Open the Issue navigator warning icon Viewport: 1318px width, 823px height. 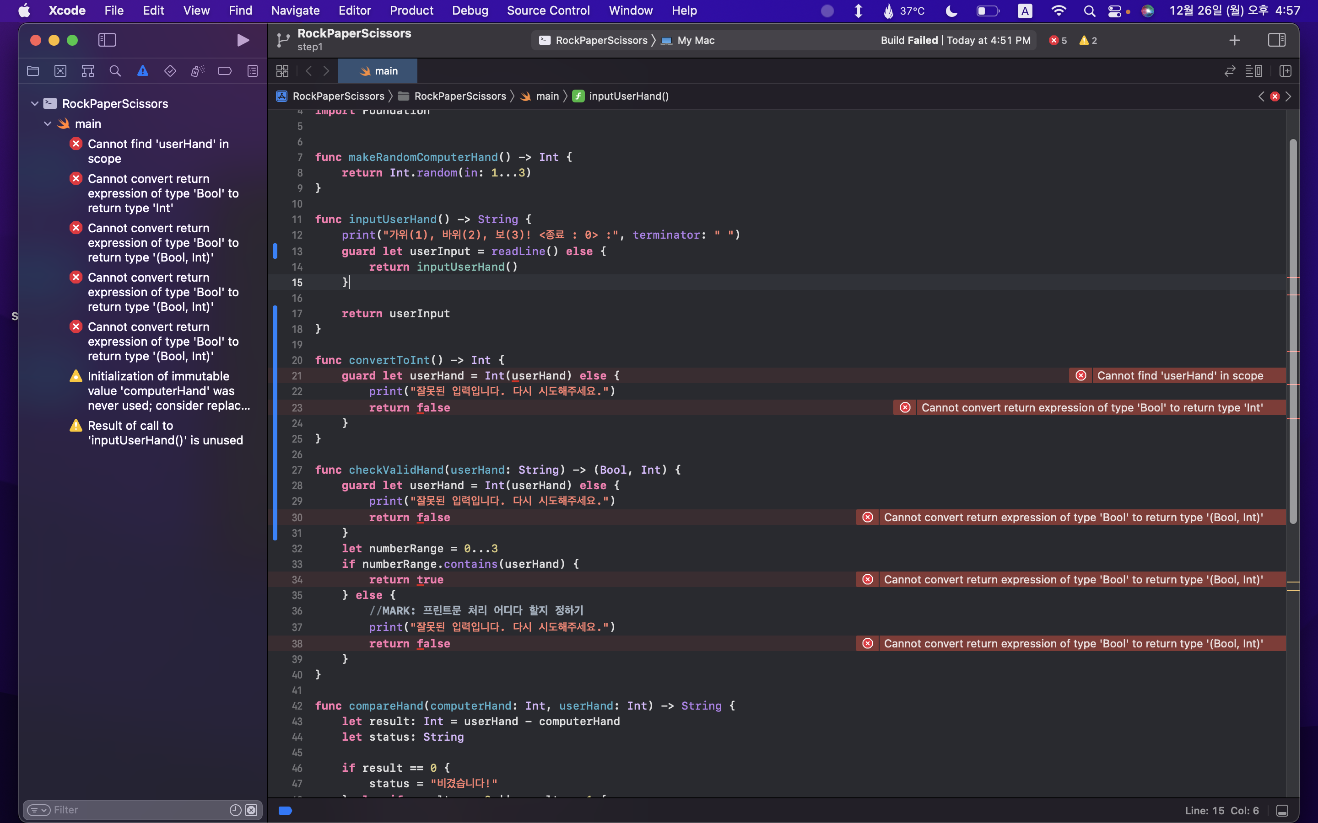tap(143, 71)
